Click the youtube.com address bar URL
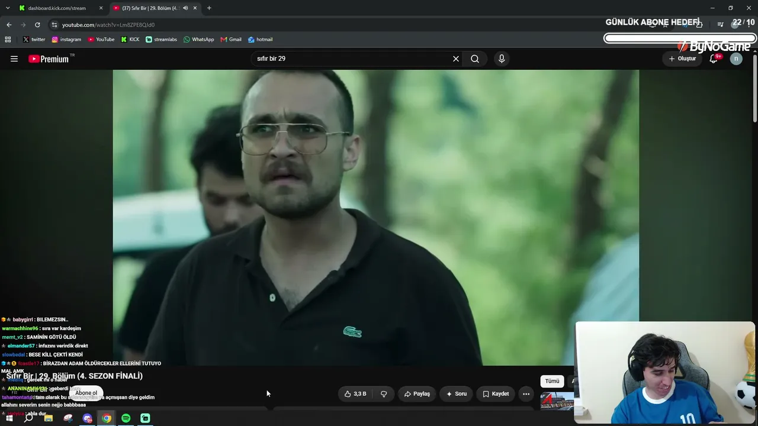The image size is (758, 426). pyautogui.click(x=108, y=25)
